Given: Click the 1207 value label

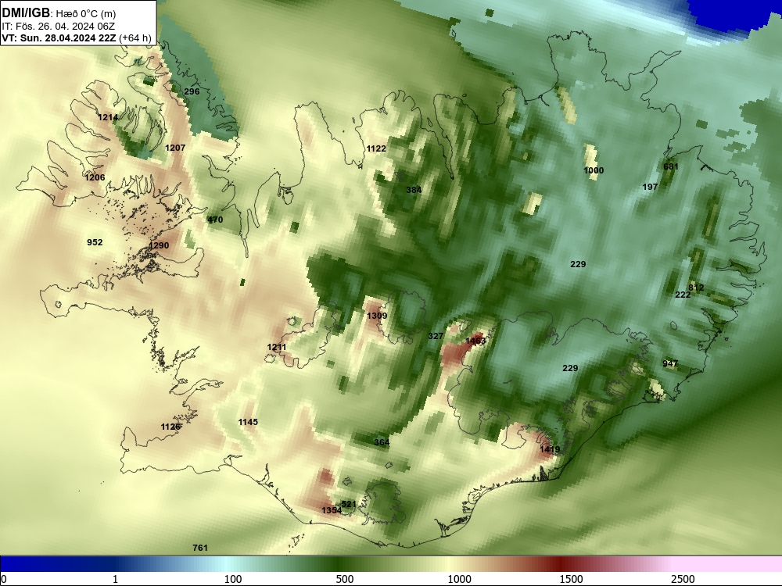Looking at the screenshot, I should 175,148.
